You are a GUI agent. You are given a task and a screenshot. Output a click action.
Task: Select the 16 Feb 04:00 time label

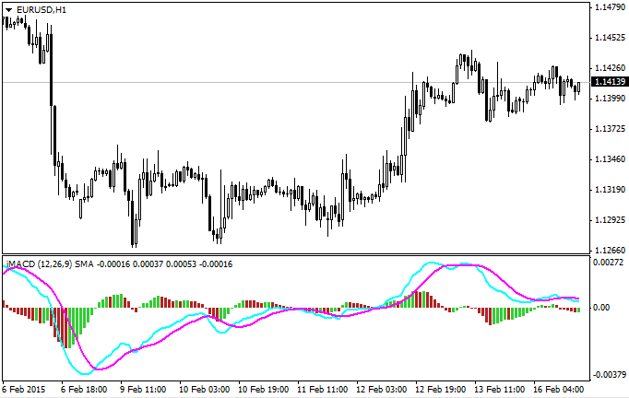[x=559, y=390]
